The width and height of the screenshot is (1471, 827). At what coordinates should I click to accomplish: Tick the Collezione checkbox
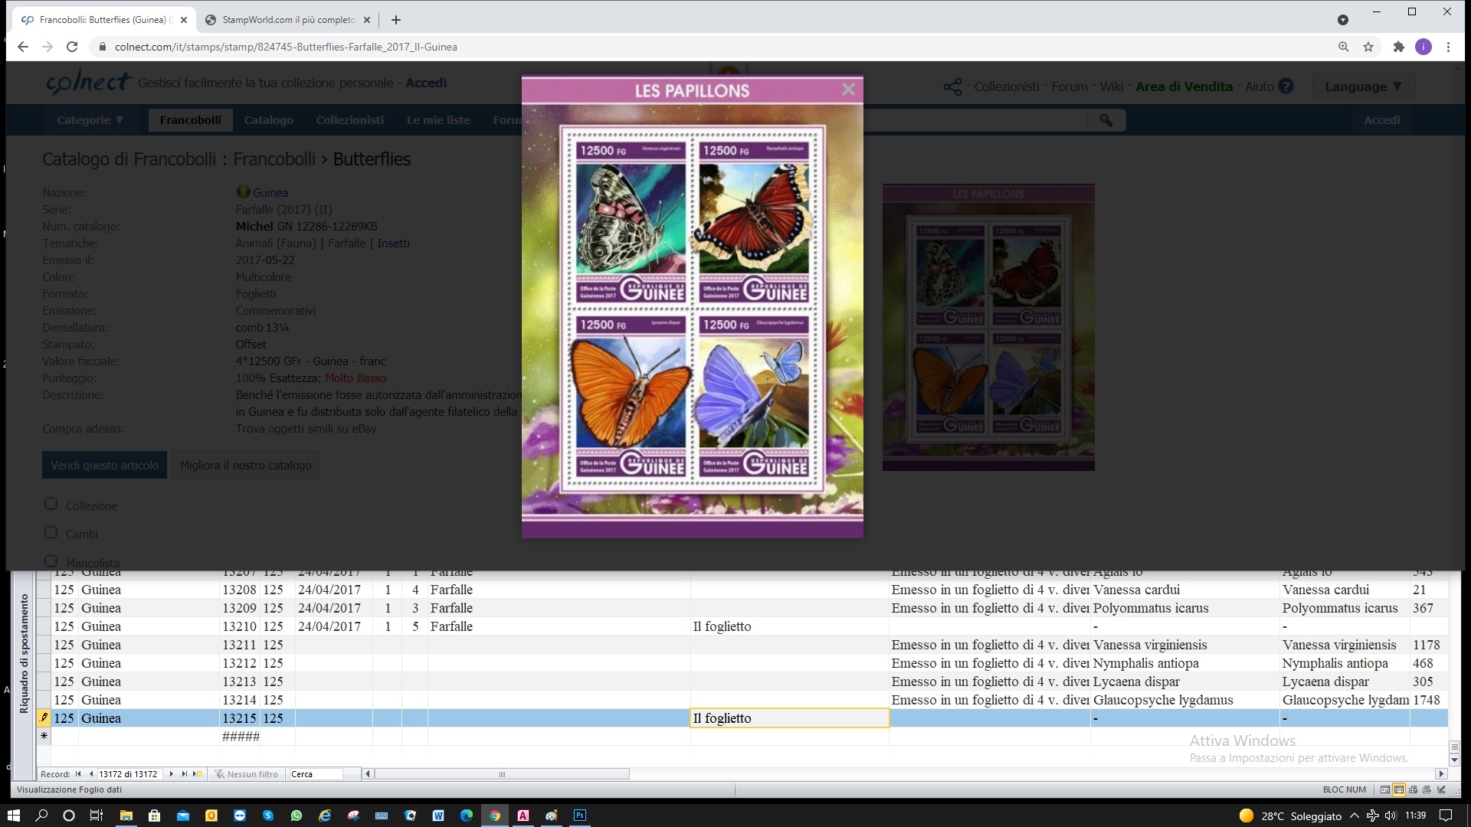(x=51, y=504)
